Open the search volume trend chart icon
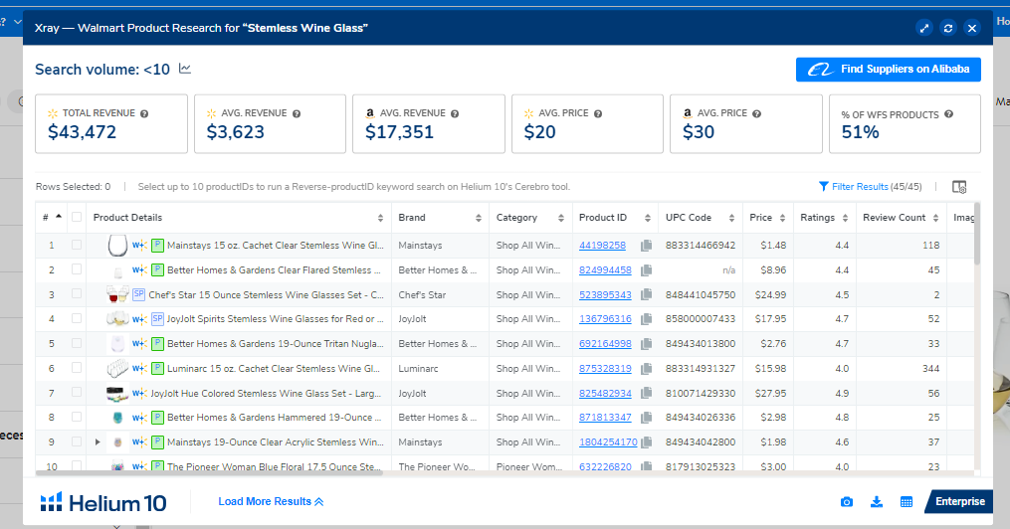The width and height of the screenshot is (1010, 529). pos(185,69)
